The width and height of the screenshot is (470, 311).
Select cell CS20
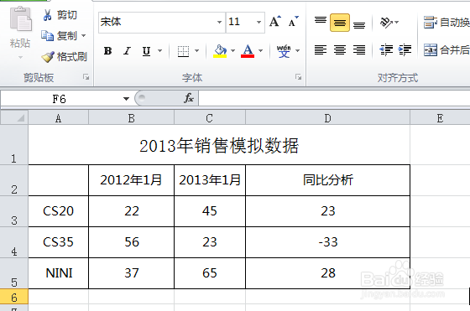point(59,211)
